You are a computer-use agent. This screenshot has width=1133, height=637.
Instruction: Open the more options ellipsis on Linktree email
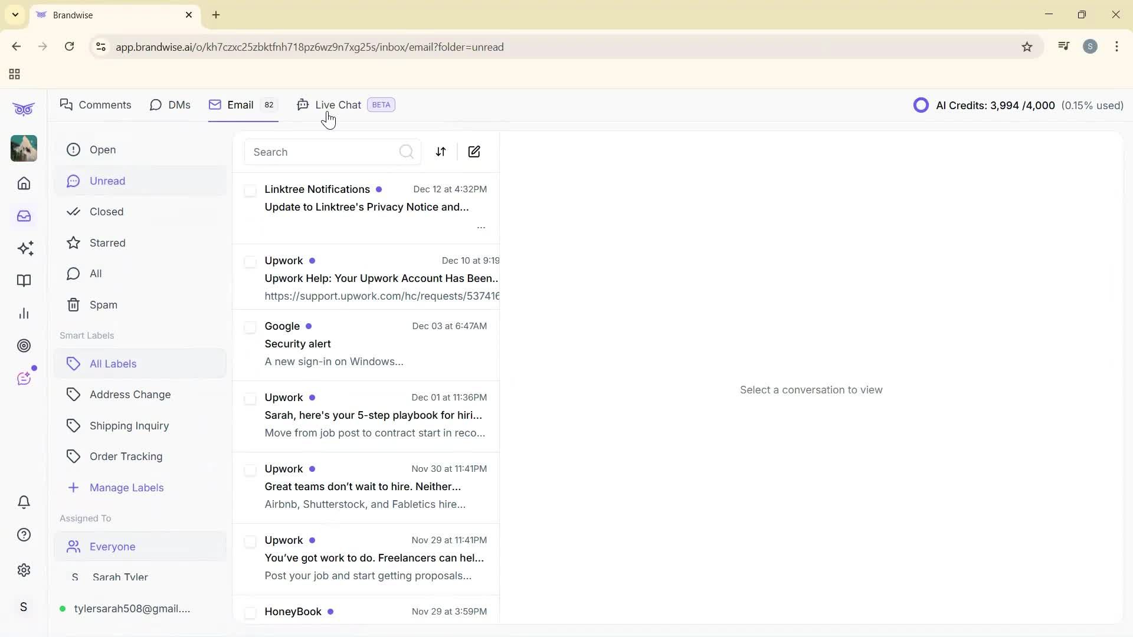(481, 227)
